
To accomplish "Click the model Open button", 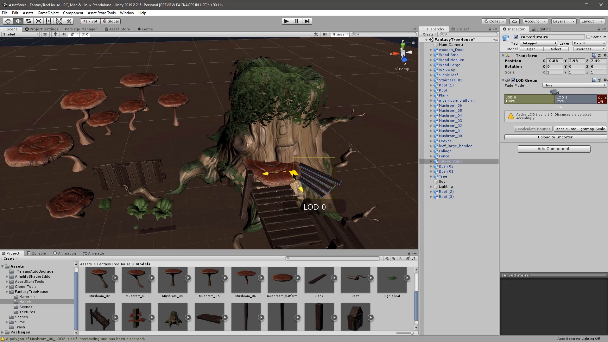I will [x=531, y=49].
